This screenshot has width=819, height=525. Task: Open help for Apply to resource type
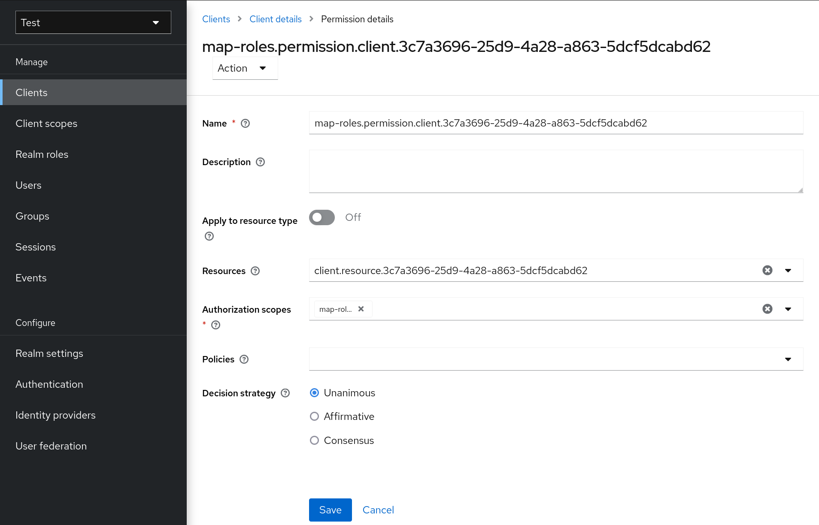point(209,236)
